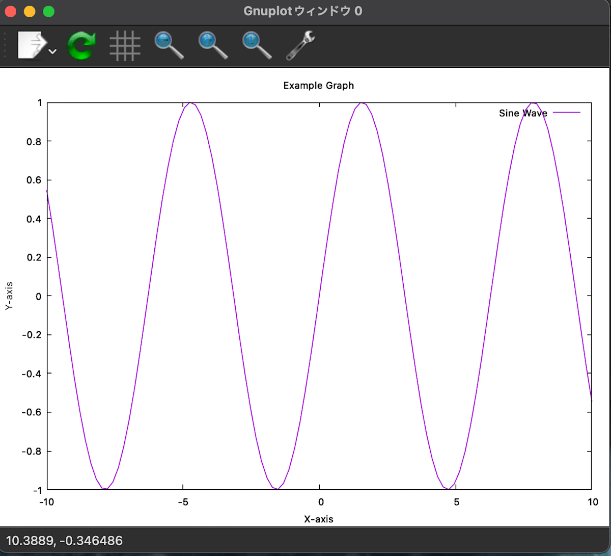The height and width of the screenshot is (556, 611).
Task: Click the copy/export to clipboard icon
Action: [x=32, y=46]
